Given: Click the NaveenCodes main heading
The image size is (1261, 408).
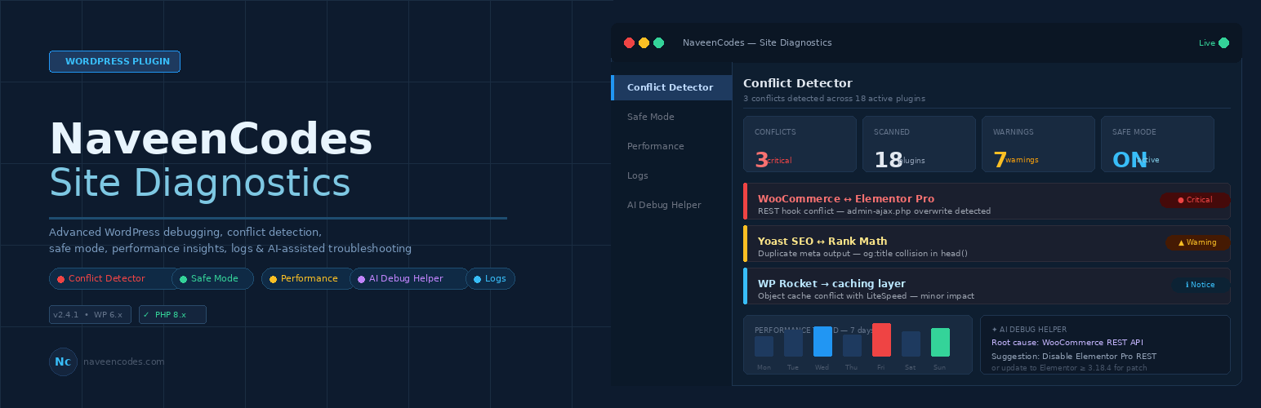Looking at the screenshot, I should (x=211, y=140).
